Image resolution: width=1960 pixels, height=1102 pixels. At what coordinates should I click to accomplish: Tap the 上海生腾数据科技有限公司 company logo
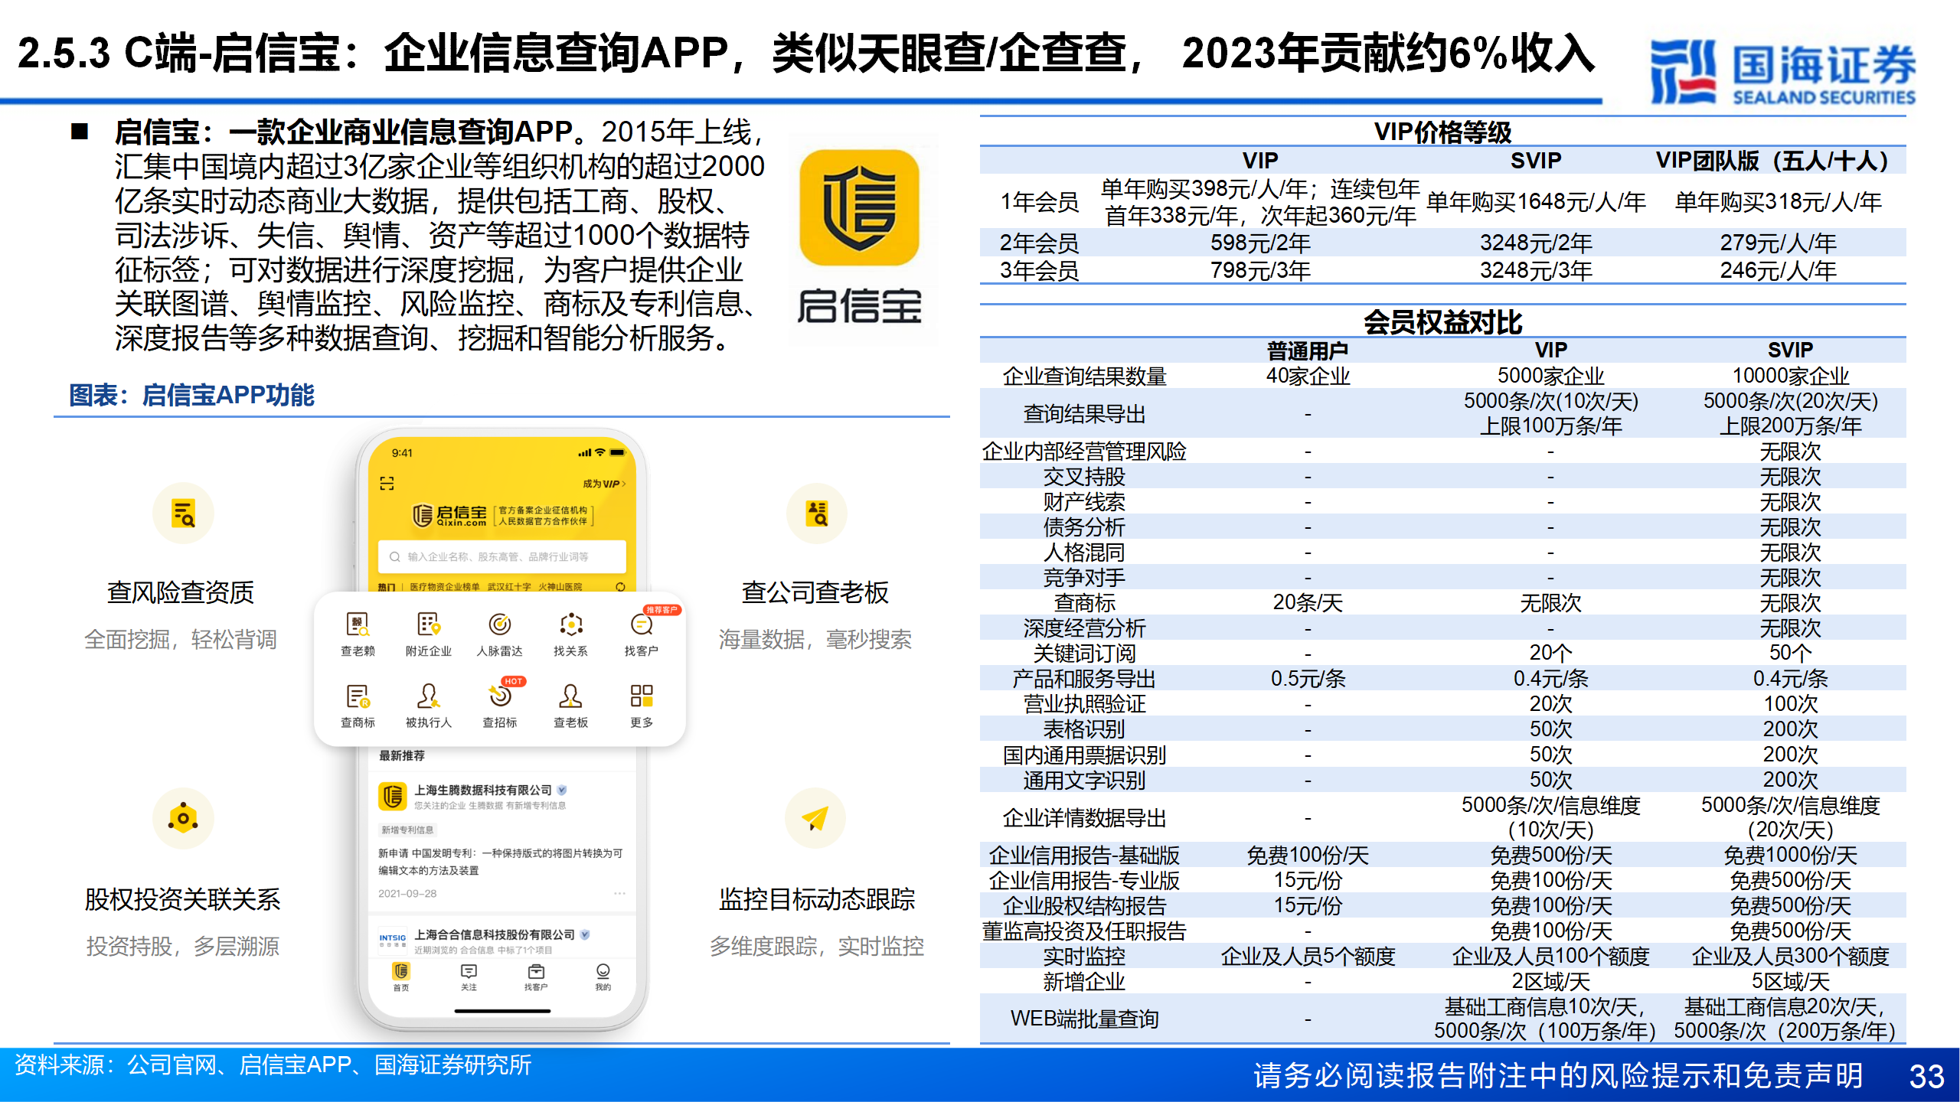click(393, 796)
